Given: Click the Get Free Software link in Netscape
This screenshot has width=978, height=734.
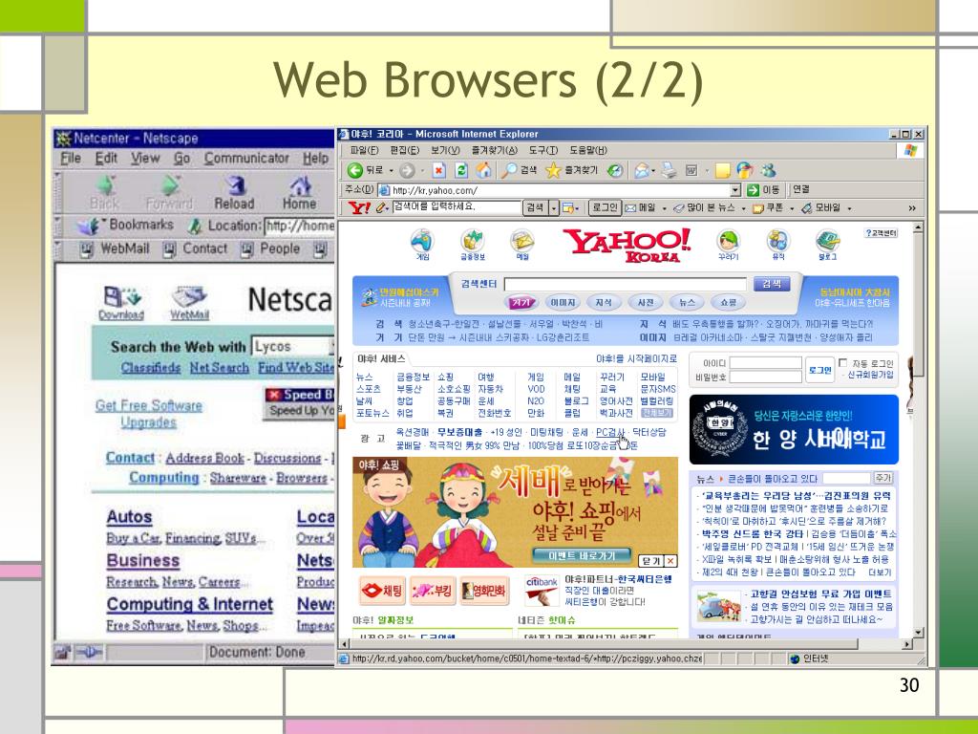Looking at the screenshot, I should tap(148, 405).
